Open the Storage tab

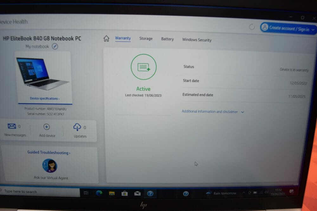click(x=146, y=39)
